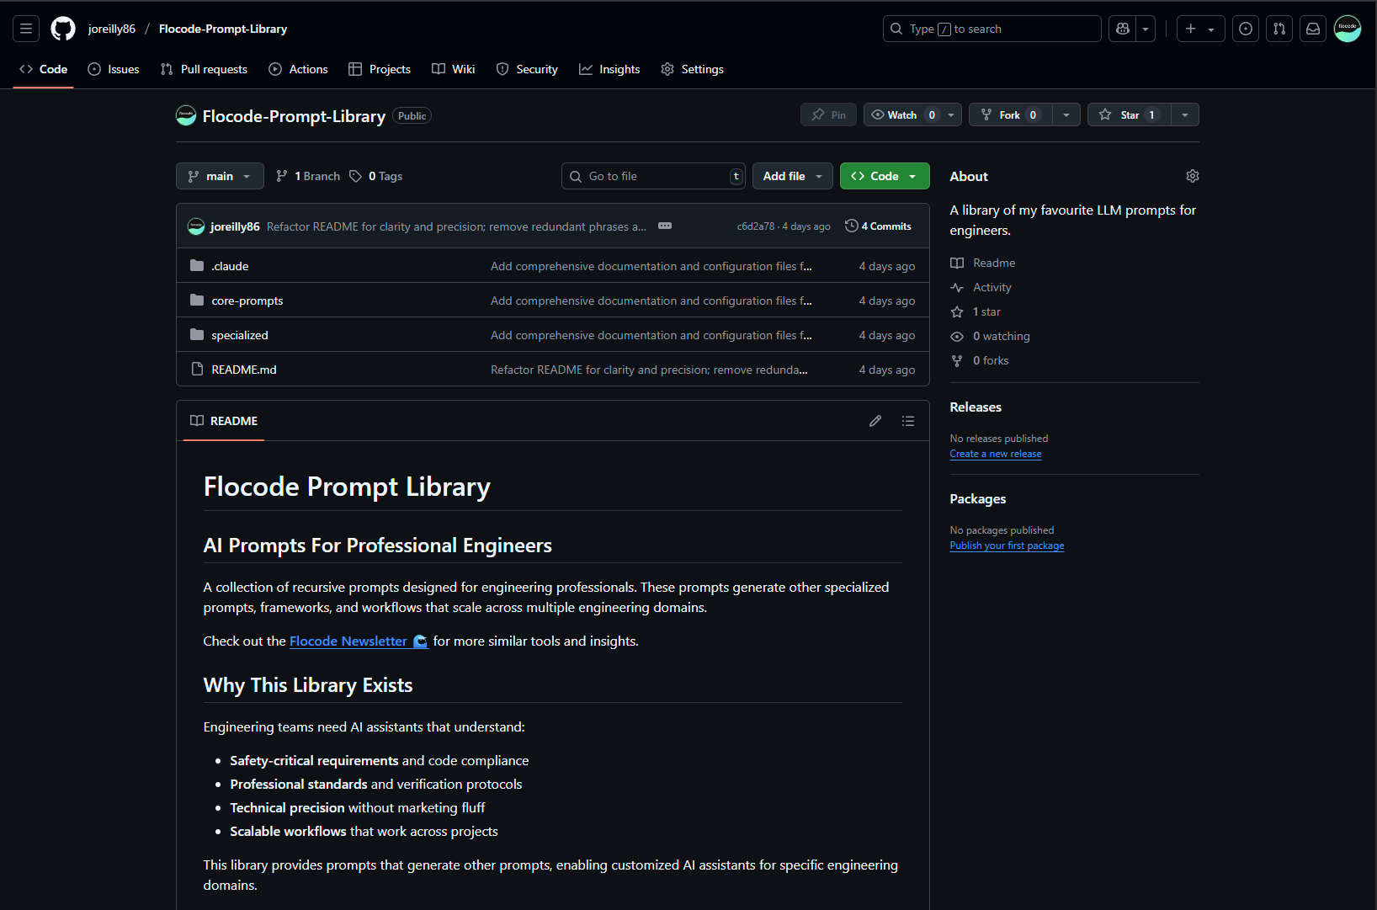Open the Wiki tab
Viewport: 1377px width, 910px height.
pos(454,69)
